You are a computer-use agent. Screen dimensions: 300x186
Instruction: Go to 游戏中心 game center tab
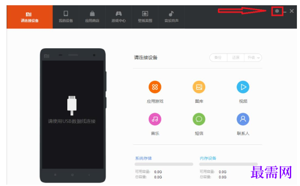(x=119, y=17)
